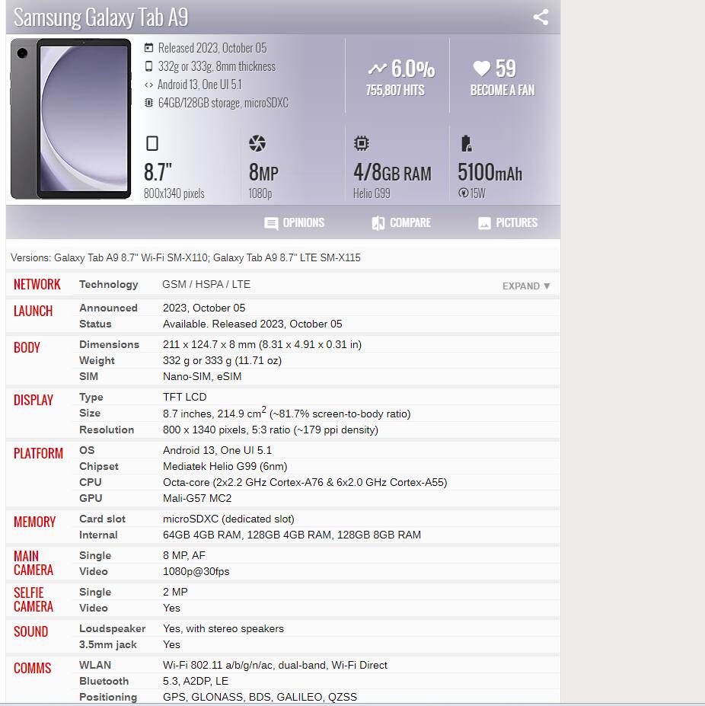Open the Opinions tab
Viewport: 705px width, 706px height.
(295, 223)
